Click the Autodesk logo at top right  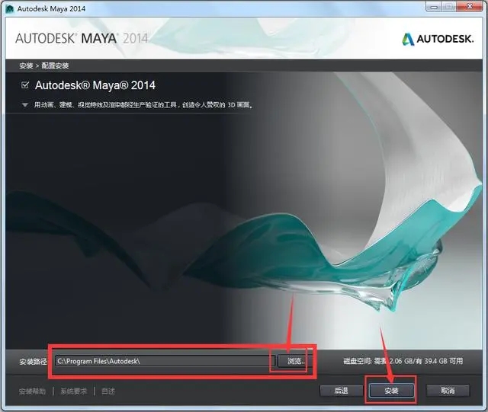coord(438,39)
